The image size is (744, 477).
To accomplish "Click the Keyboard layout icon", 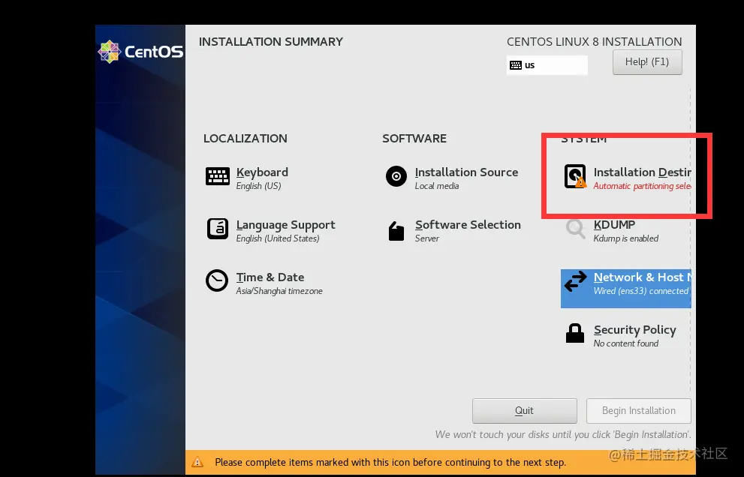I will point(218,176).
